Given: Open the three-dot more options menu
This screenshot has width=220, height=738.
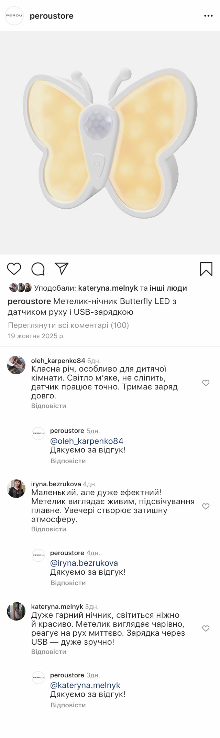Looking at the screenshot, I should (208, 16).
